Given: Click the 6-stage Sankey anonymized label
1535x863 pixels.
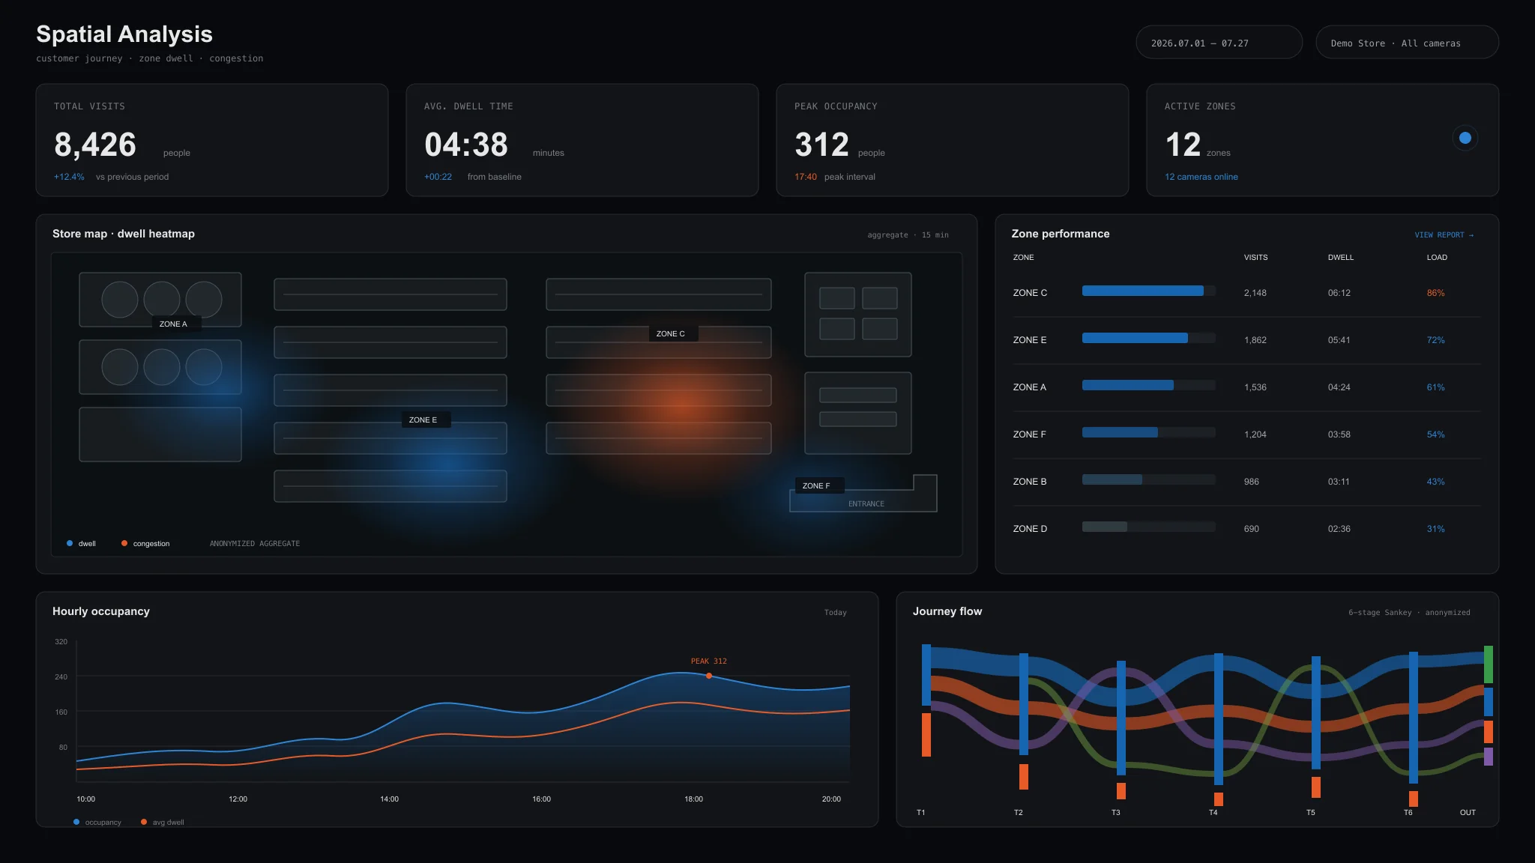Looking at the screenshot, I should pos(1409,613).
